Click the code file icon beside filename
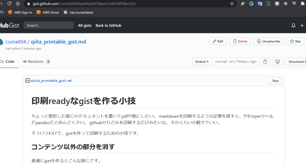Screen dimensions: 306x165 tap(28, 81)
